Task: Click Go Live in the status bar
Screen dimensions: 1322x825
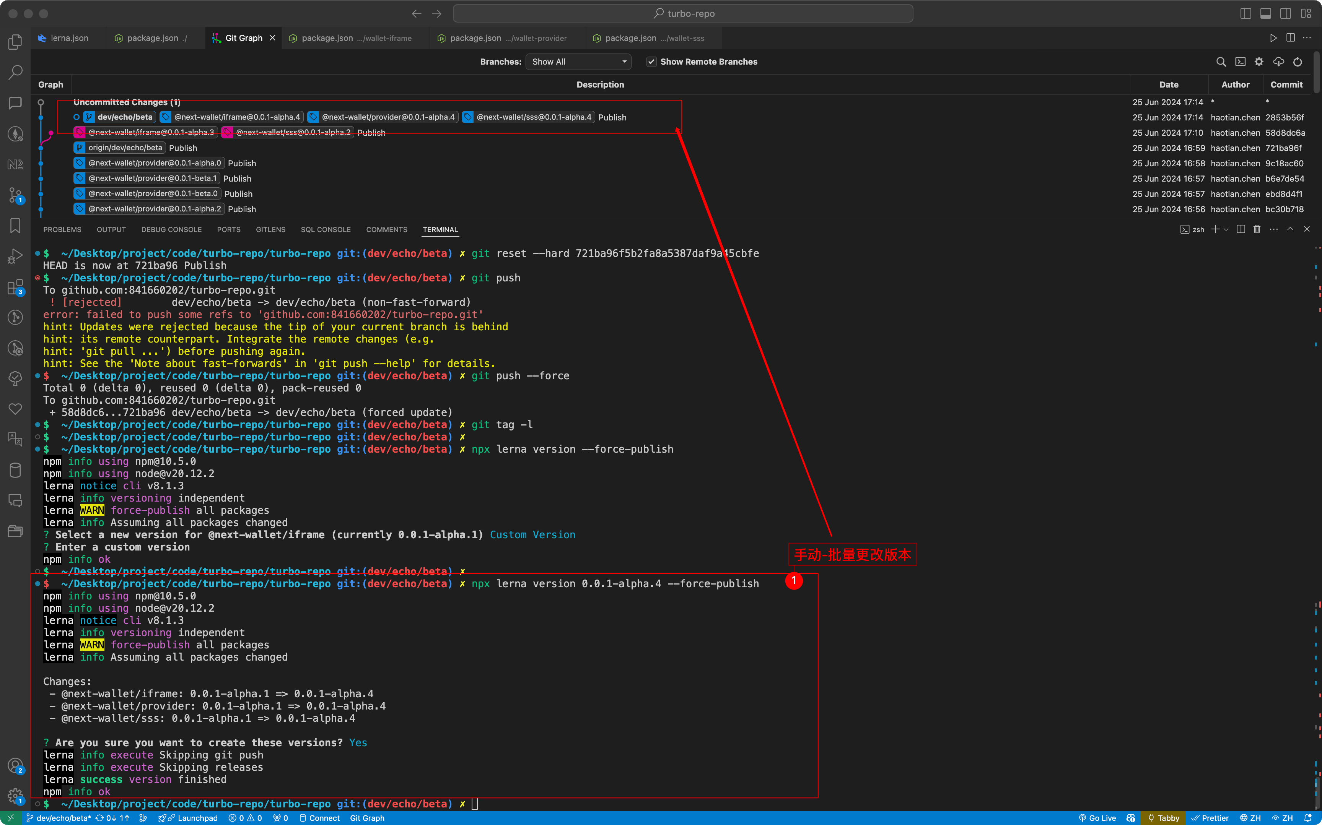Action: click(1097, 818)
